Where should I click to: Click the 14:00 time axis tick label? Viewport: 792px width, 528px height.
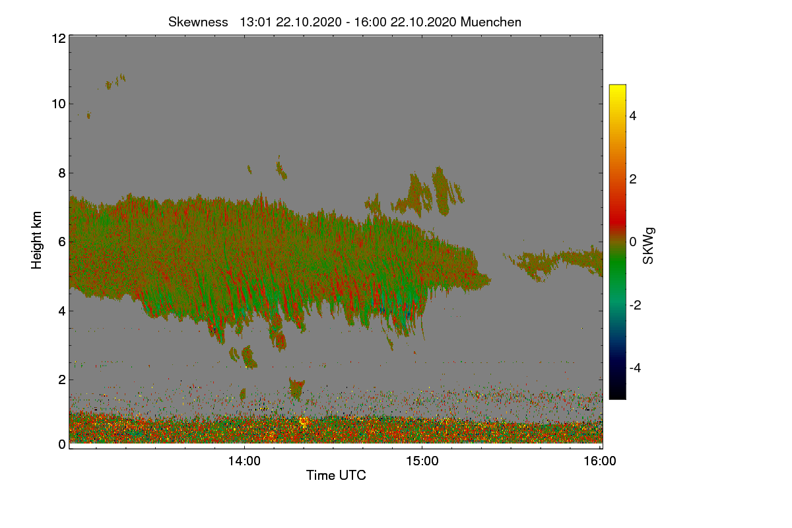244,462
